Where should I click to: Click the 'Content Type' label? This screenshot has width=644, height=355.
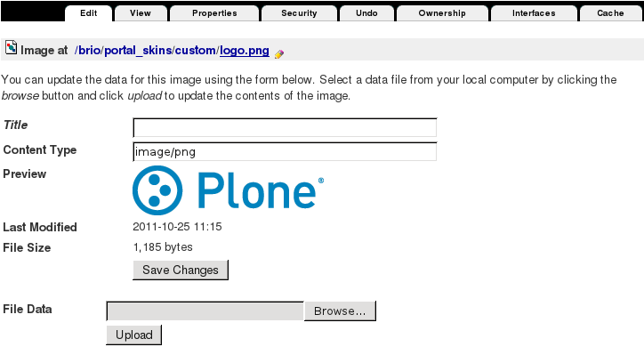coord(40,150)
